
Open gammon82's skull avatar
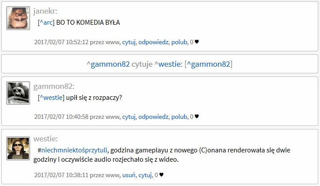click(x=18, y=93)
